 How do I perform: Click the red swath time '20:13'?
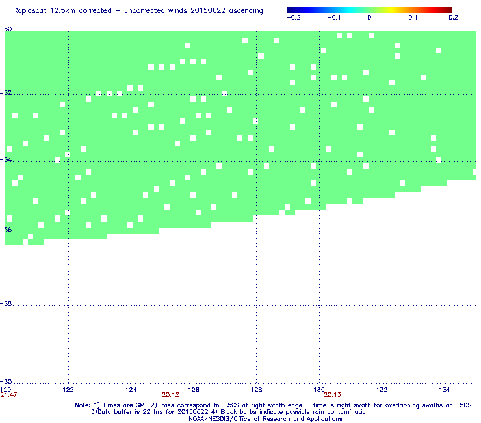tap(333, 395)
